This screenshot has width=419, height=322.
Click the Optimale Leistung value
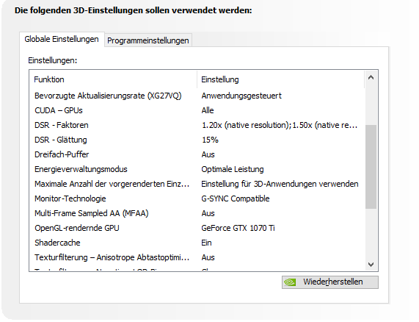[x=233, y=169]
